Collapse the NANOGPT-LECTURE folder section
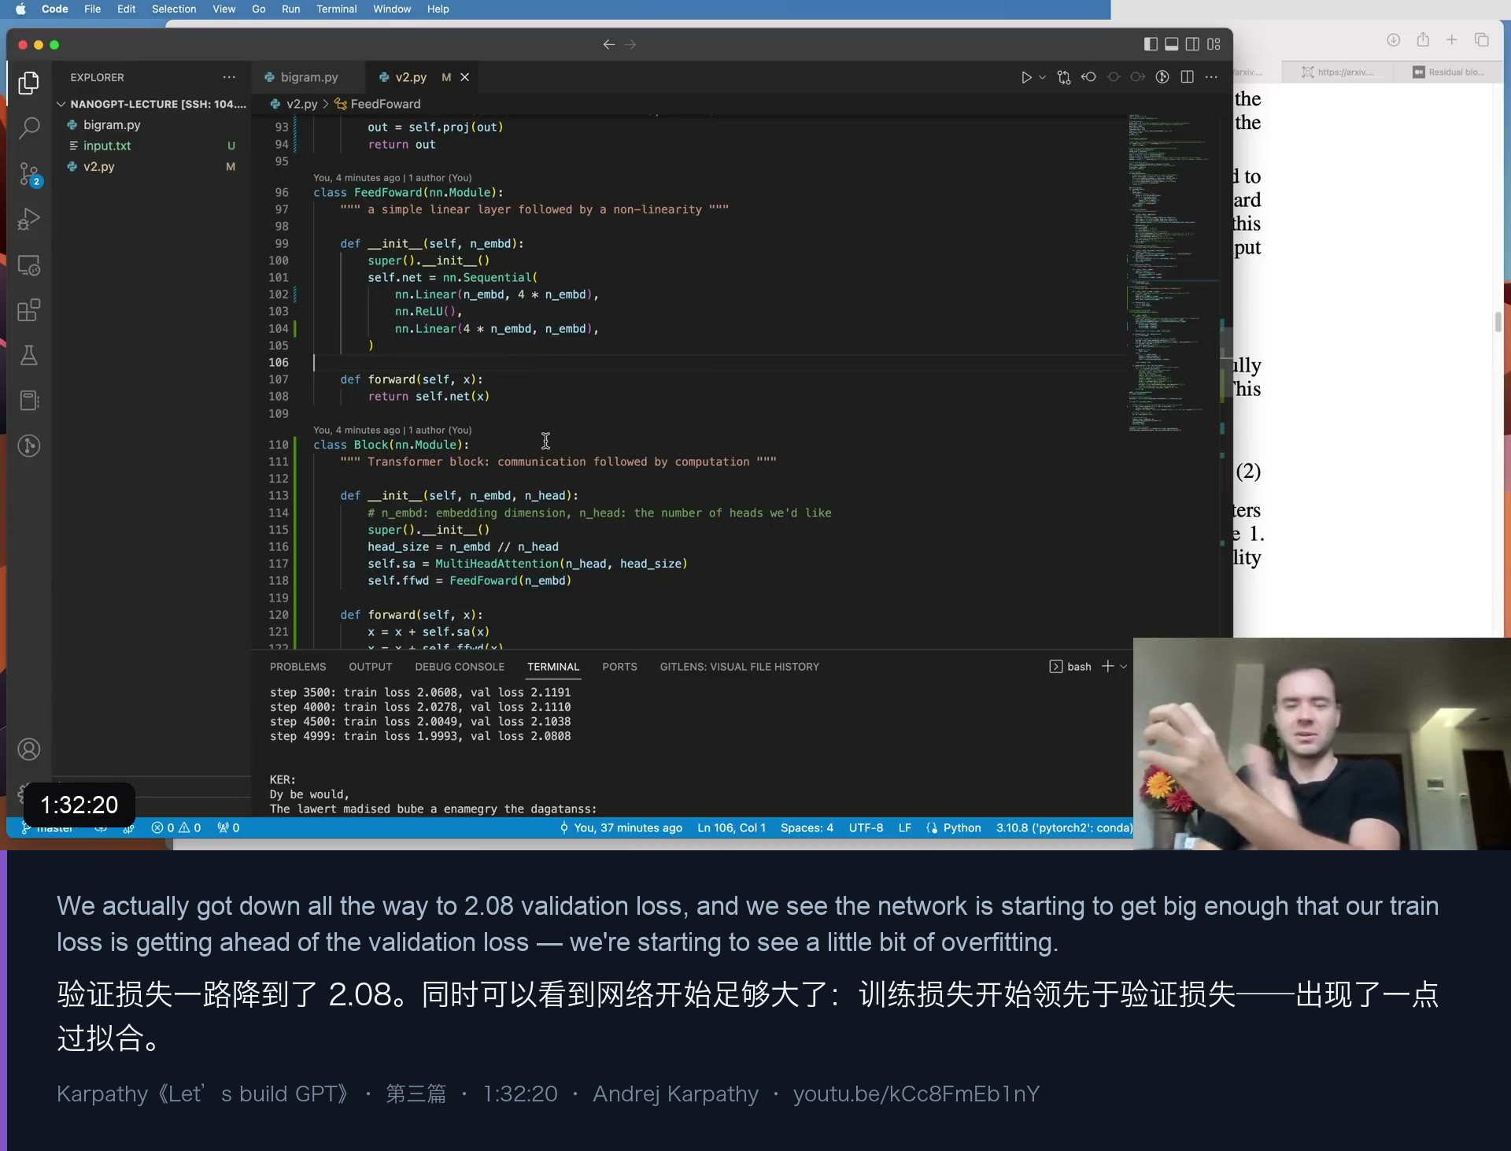 point(151,104)
